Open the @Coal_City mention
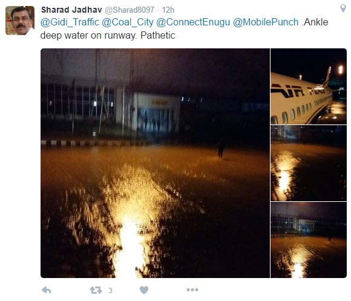 click(x=128, y=22)
